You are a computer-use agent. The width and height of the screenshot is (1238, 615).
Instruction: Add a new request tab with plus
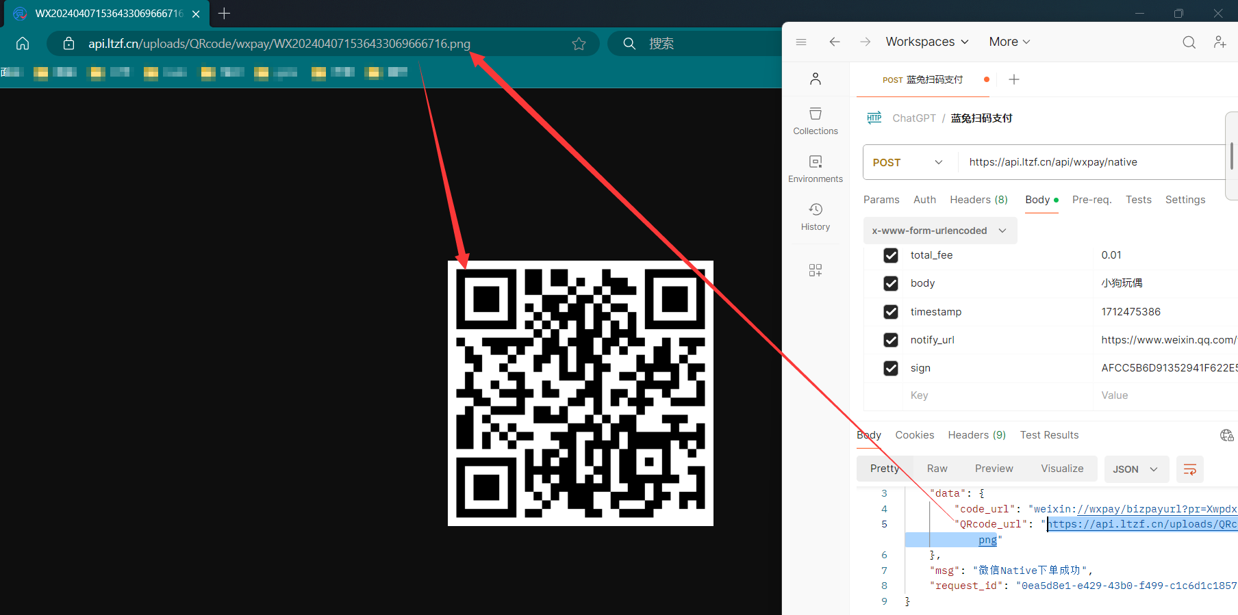pyautogui.click(x=1014, y=79)
